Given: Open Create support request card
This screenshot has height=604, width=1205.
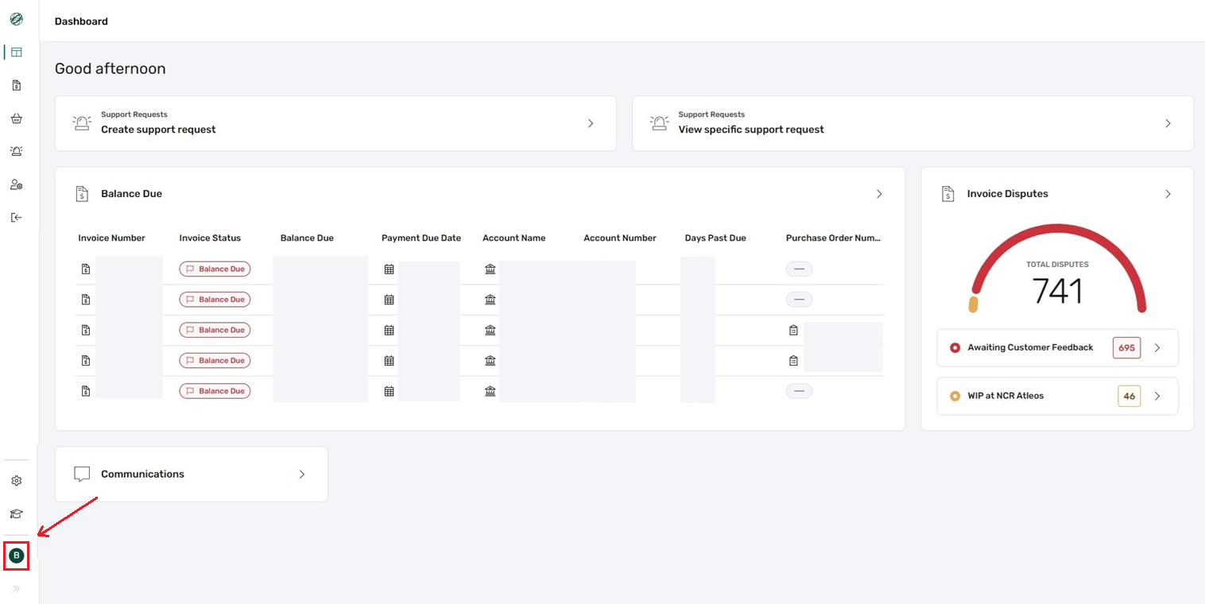Looking at the screenshot, I should [335, 123].
